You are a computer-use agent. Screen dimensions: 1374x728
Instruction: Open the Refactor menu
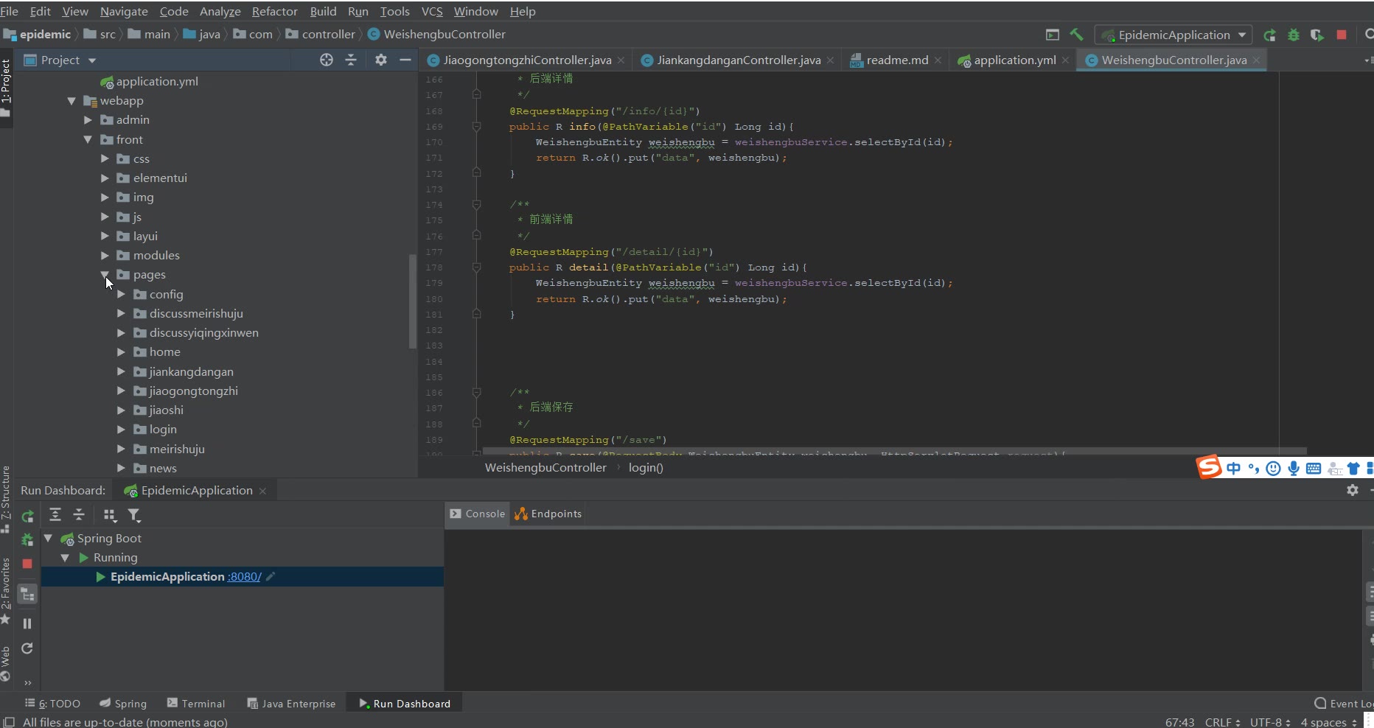pos(274,11)
